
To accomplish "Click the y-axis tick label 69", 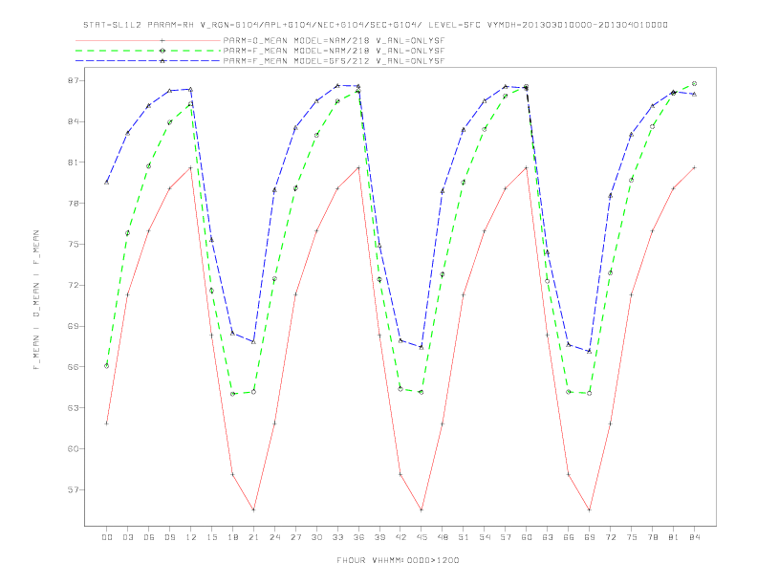I will tap(73, 326).
